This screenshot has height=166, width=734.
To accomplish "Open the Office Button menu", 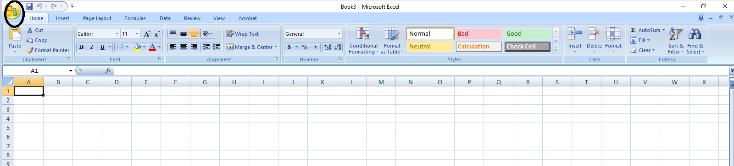I will pos(13,12).
